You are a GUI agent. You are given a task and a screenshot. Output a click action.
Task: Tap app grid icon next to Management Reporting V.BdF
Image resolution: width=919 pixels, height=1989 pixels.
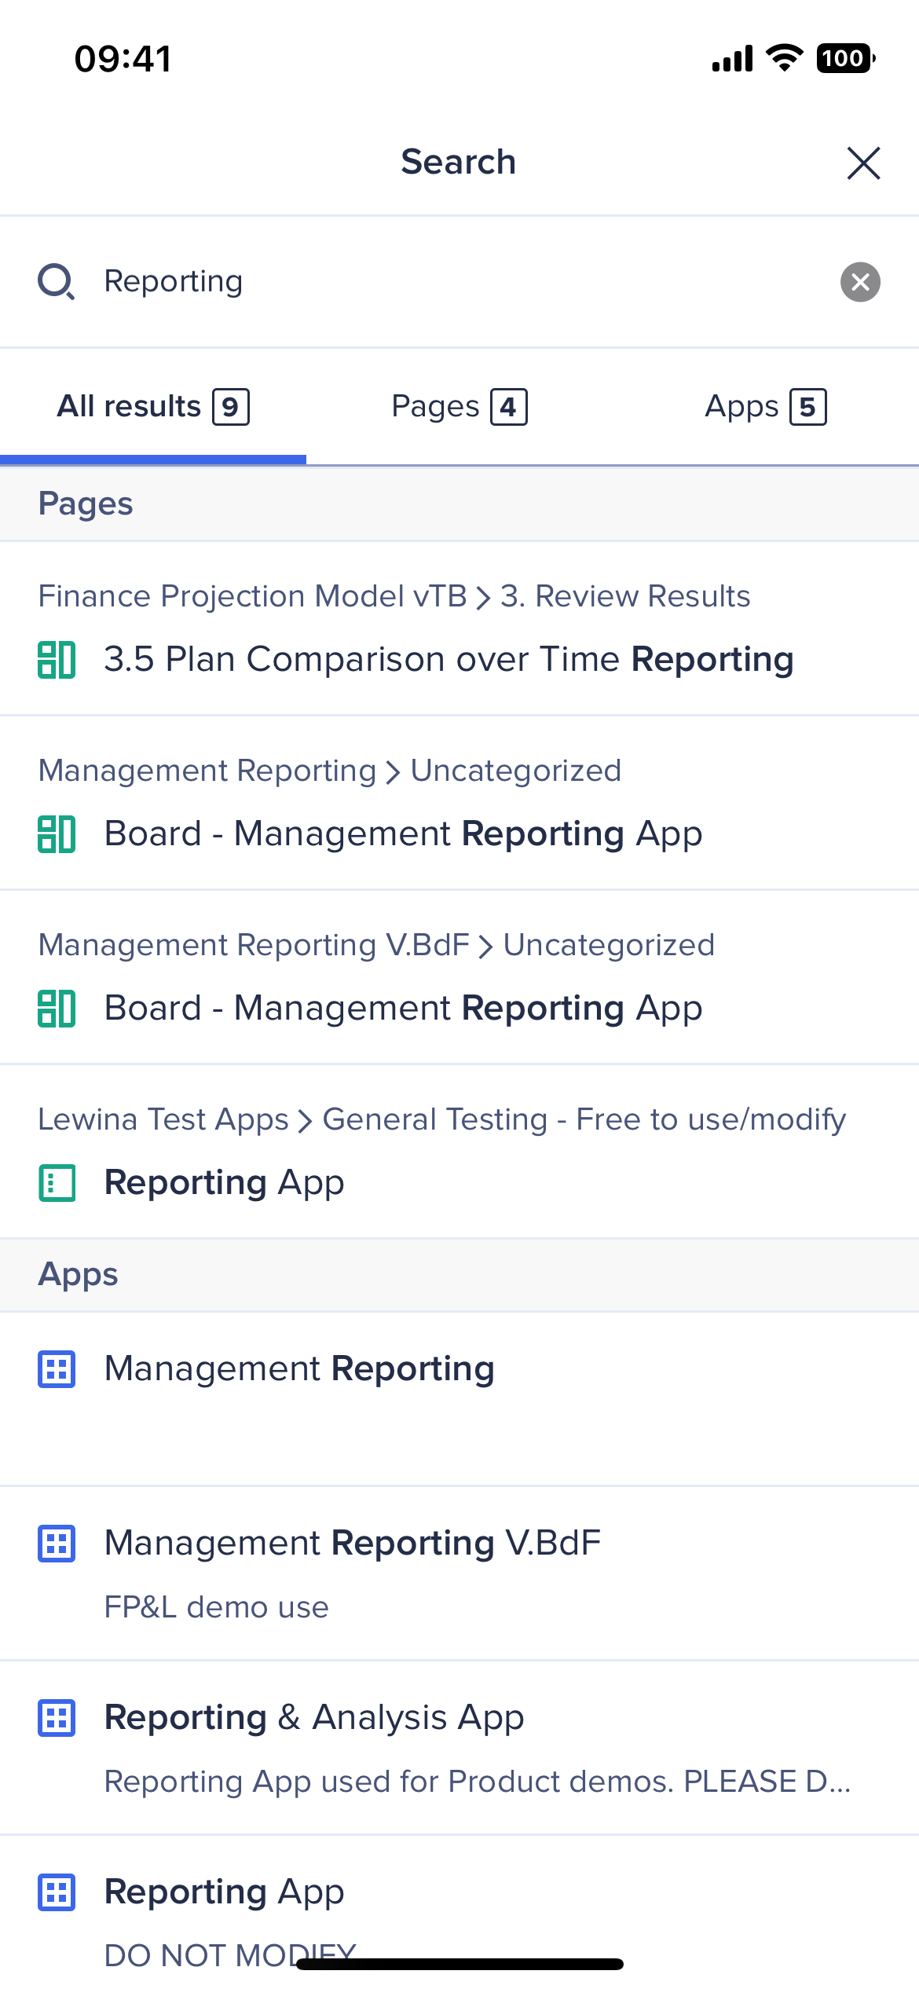(57, 1544)
